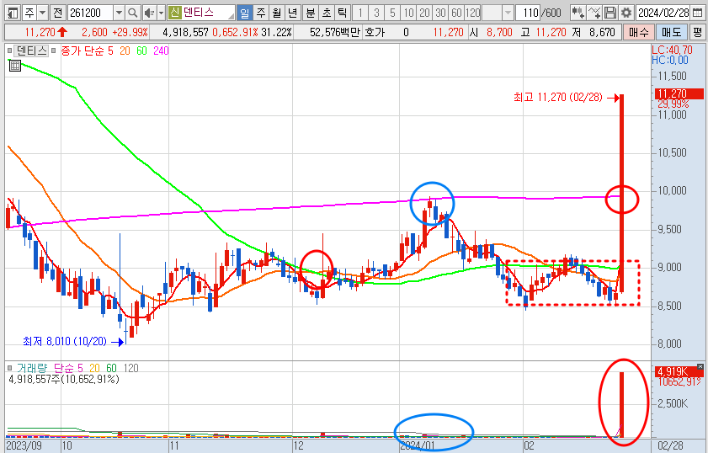The width and height of the screenshot is (708, 453).
Task: Click the 매수 buy button
Action: click(638, 32)
